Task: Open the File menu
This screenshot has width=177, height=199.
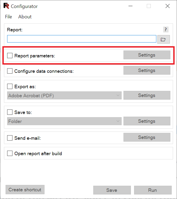Action: (8, 17)
